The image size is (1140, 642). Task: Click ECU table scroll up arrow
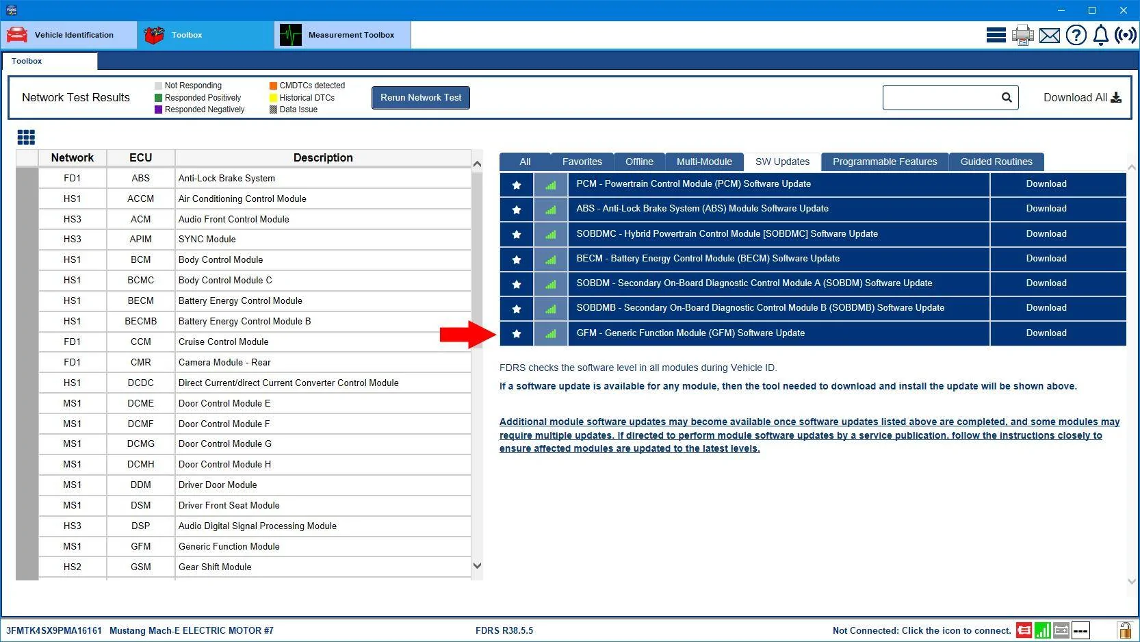pyautogui.click(x=477, y=164)
